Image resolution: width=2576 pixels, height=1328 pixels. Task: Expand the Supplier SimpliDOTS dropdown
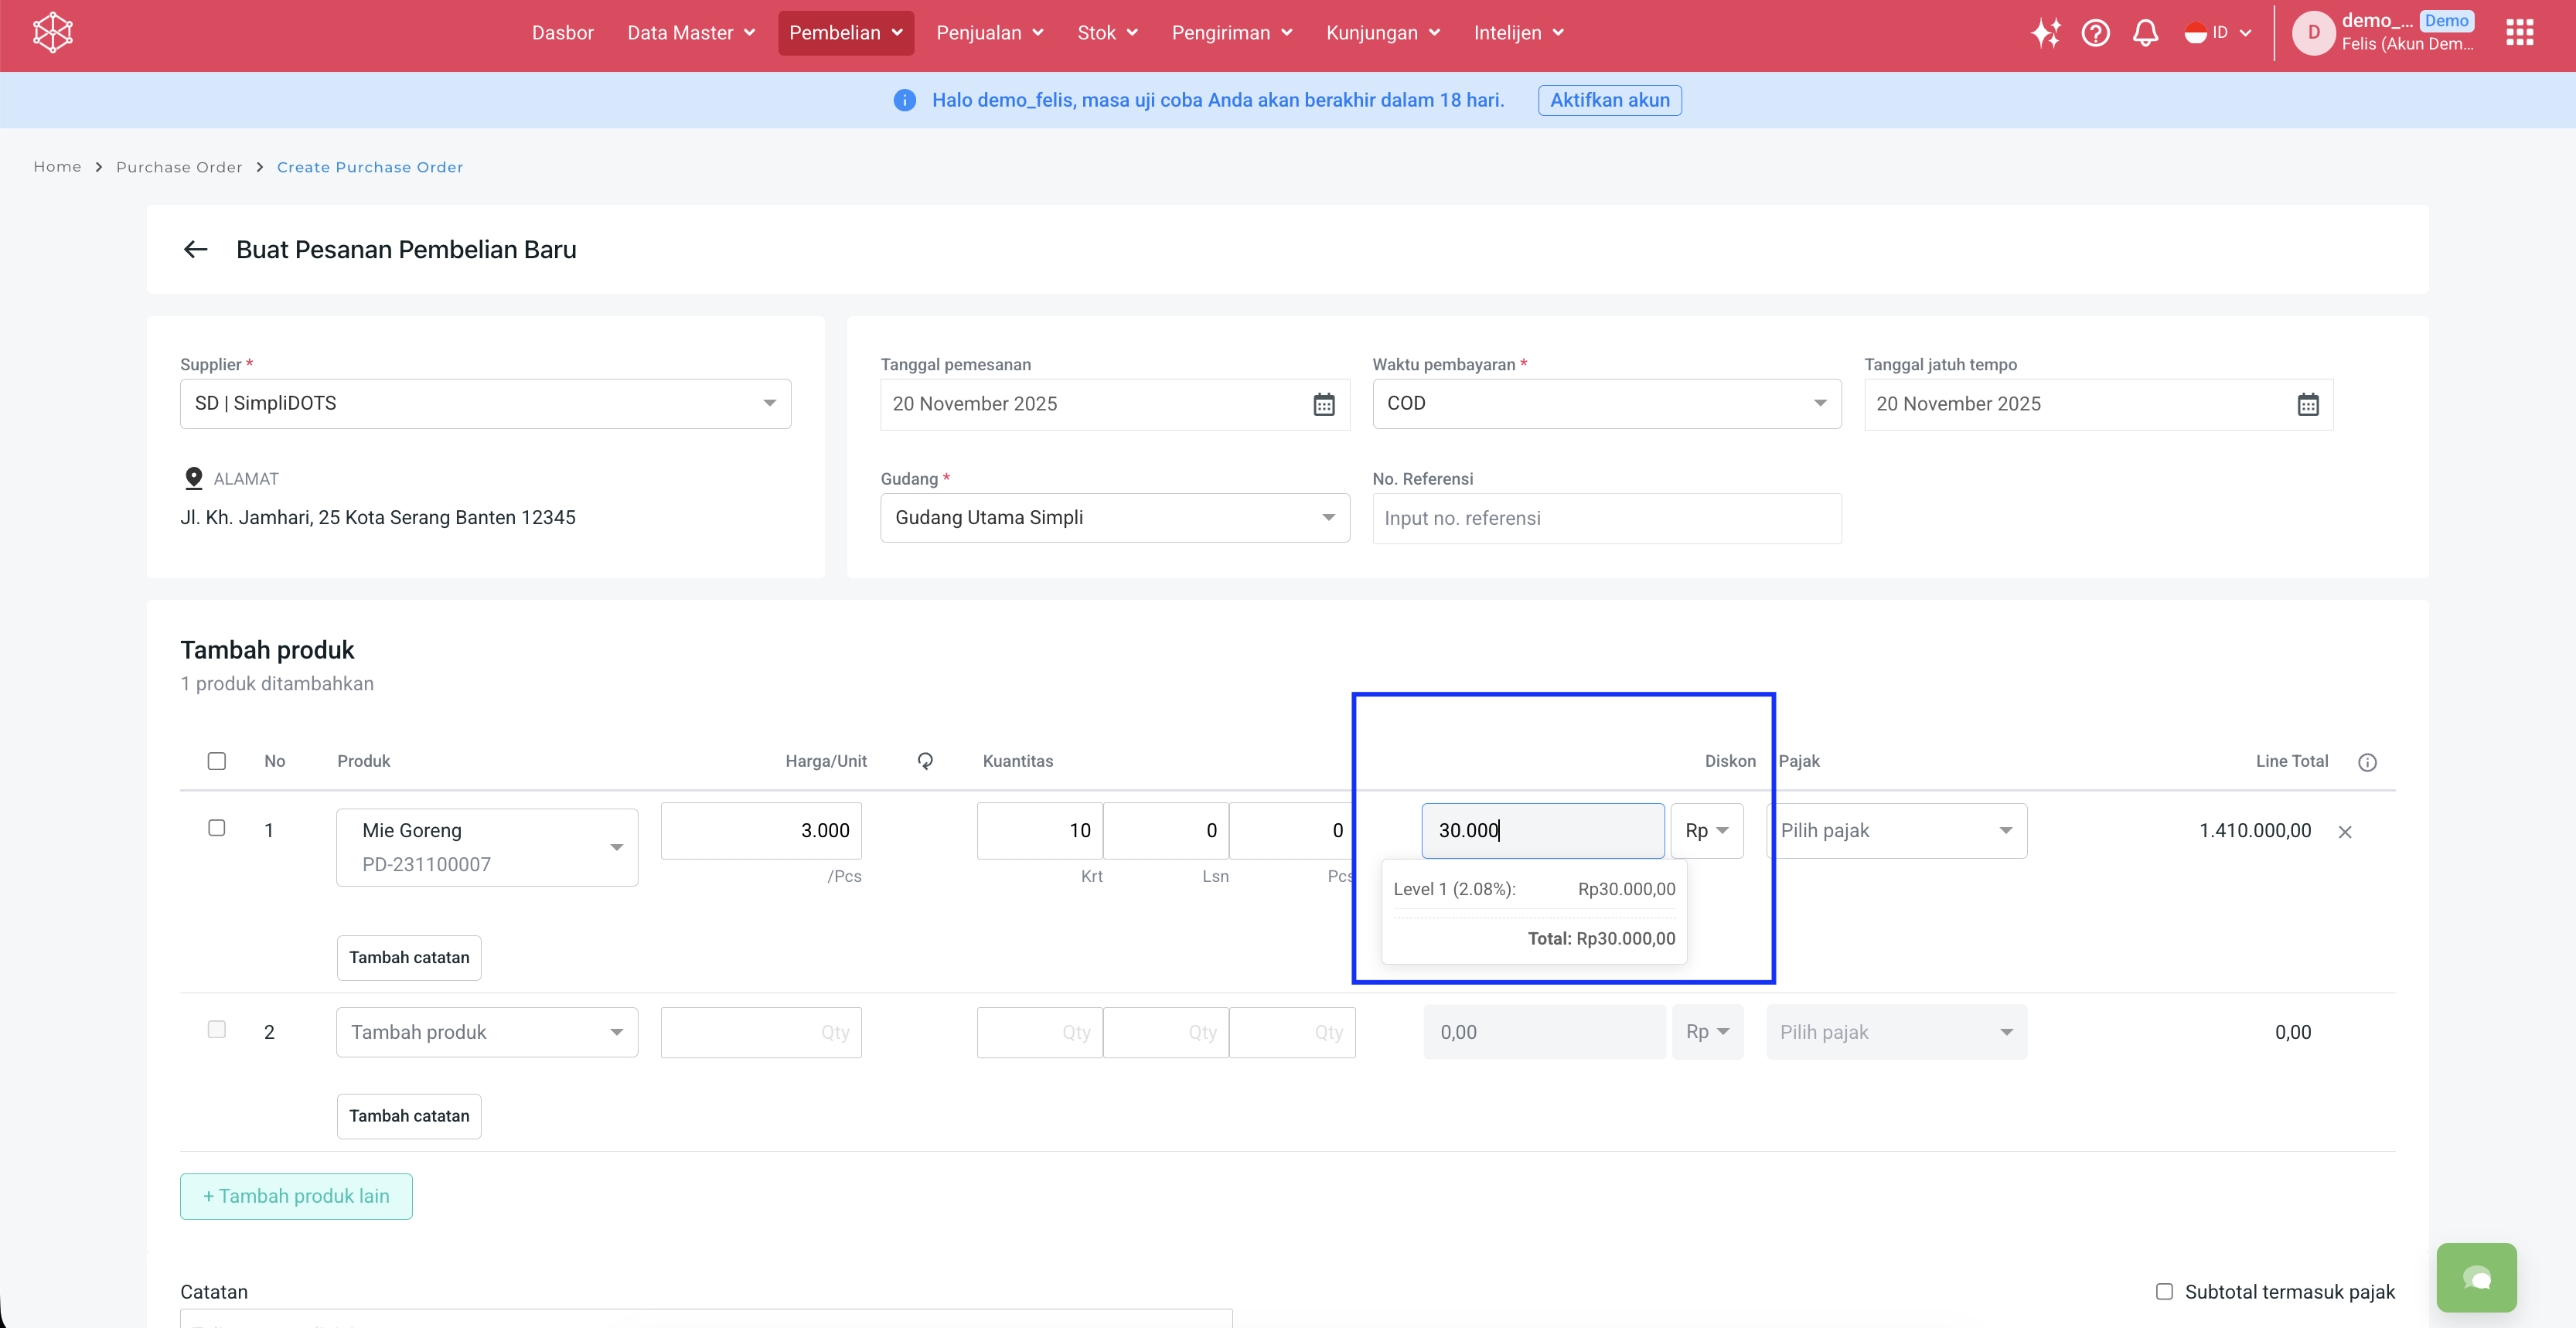486,403
